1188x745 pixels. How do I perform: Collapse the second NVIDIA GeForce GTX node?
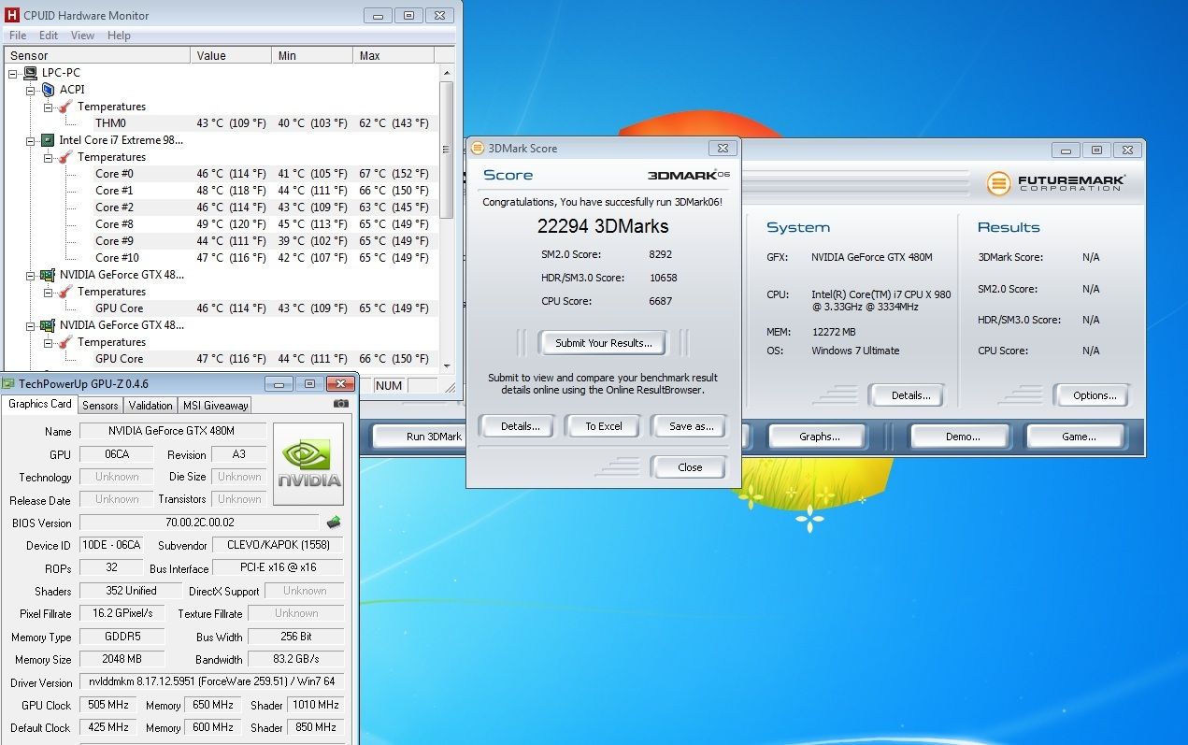(31, 325)
